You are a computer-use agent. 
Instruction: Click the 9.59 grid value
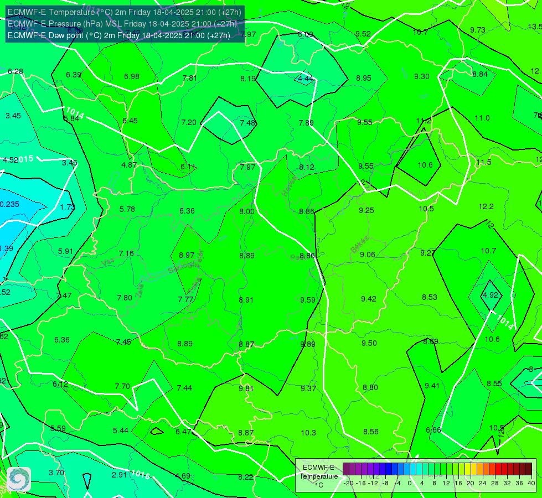click(x=308, y=300)
